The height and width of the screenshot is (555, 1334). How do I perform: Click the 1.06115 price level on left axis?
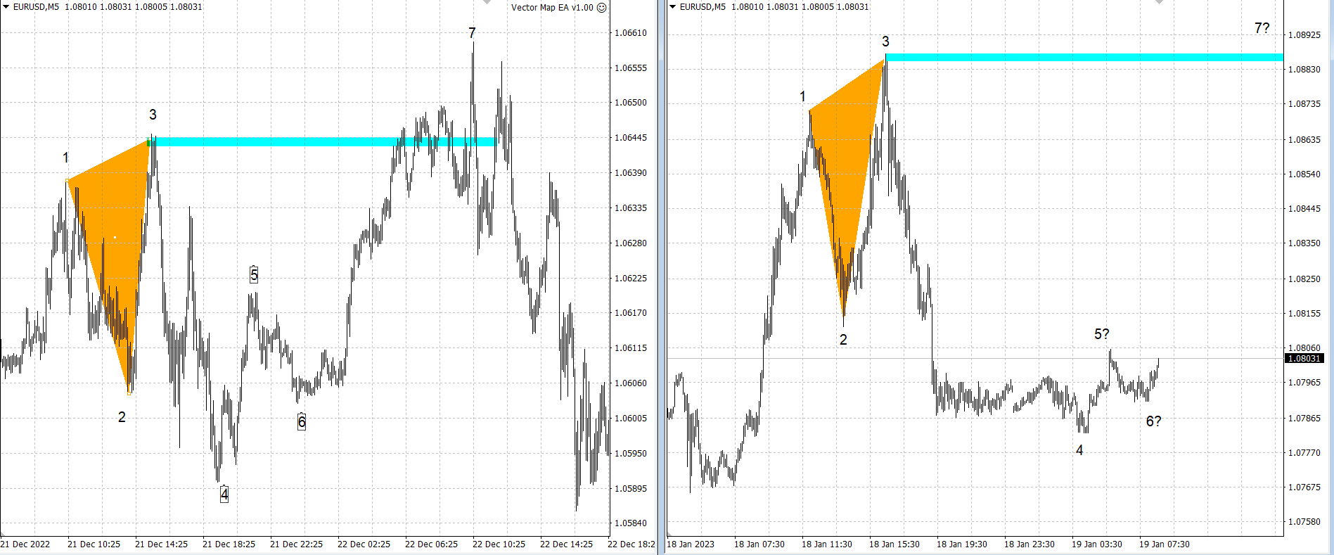[x=631, y=348]
